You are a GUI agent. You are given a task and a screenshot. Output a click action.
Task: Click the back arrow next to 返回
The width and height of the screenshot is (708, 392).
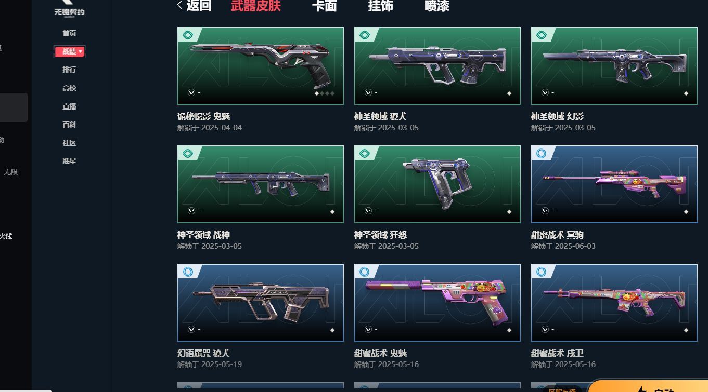point(179,5)
